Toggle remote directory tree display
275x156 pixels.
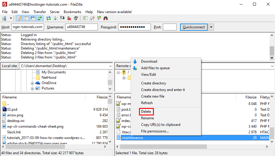33,18
